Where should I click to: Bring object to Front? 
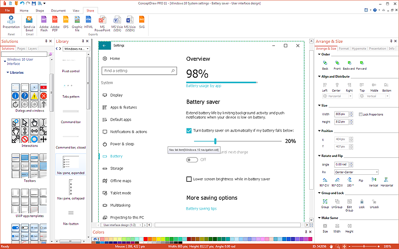coord(337,63)
